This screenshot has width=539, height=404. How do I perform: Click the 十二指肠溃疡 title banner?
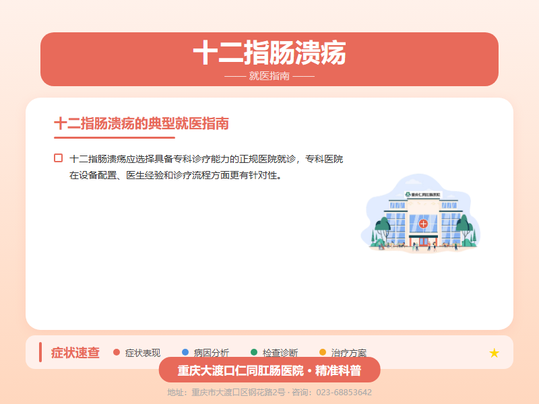pos(269,59)
